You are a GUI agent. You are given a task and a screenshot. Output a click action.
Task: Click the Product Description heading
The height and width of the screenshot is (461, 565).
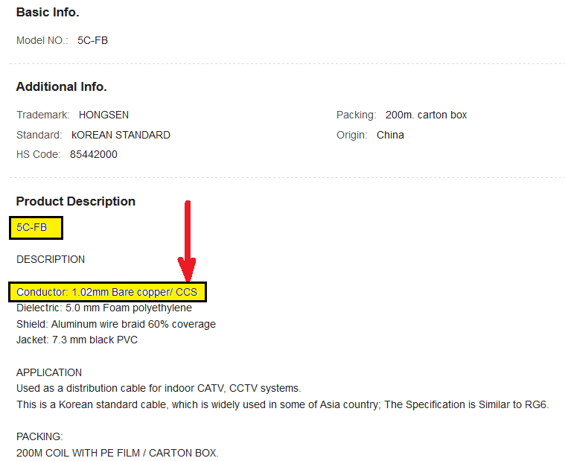point(76,201)
